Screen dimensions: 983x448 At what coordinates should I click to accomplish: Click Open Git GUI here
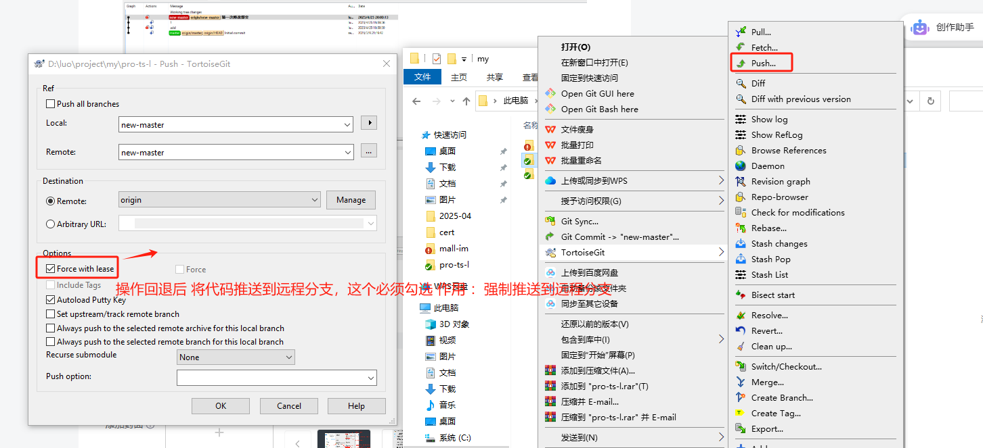pos(598,93)
